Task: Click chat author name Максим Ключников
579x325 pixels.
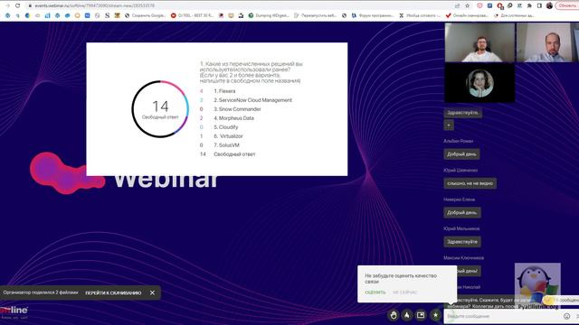Action: click(464, 258)
